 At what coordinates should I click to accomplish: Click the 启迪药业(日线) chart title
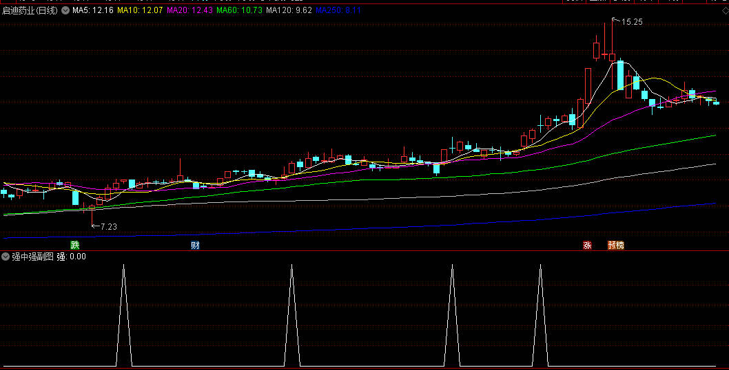[30, 11]
